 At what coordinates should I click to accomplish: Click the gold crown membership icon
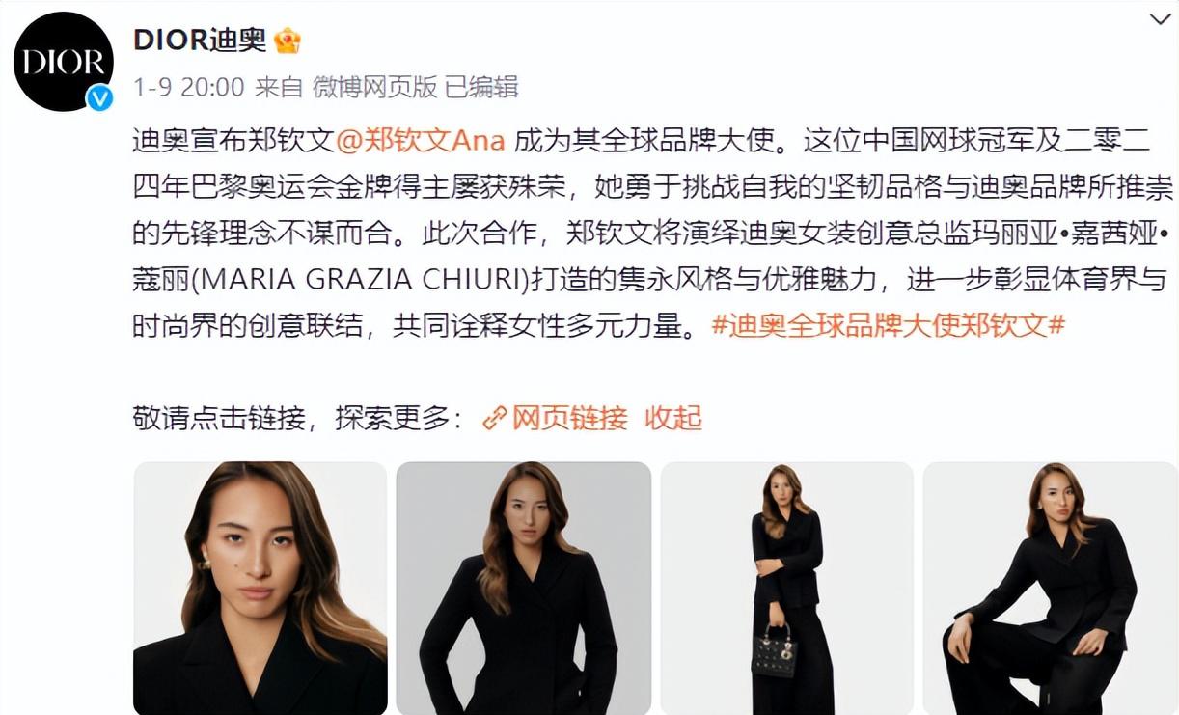[x=288, y=41]
